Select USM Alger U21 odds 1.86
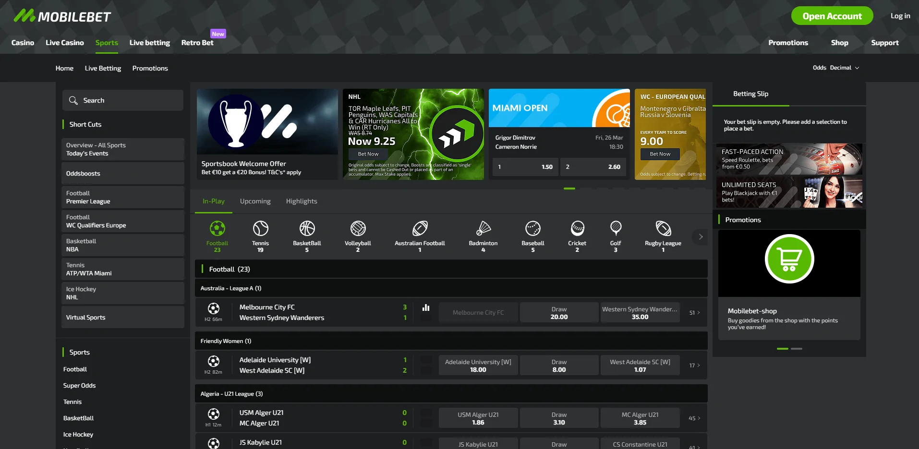 pos(478,418)
